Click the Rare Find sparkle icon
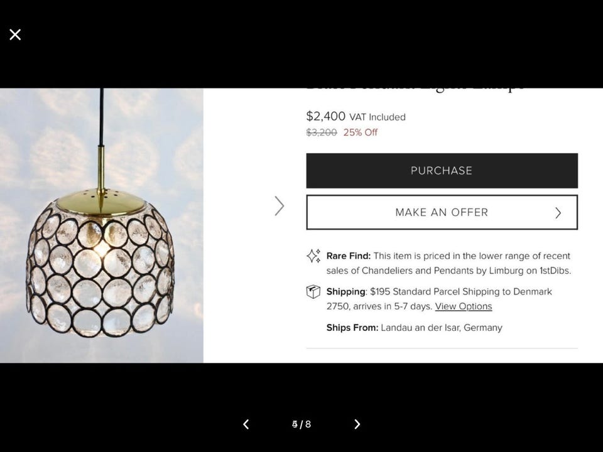Viewport: 603px width, 452px height. (313, 256)
